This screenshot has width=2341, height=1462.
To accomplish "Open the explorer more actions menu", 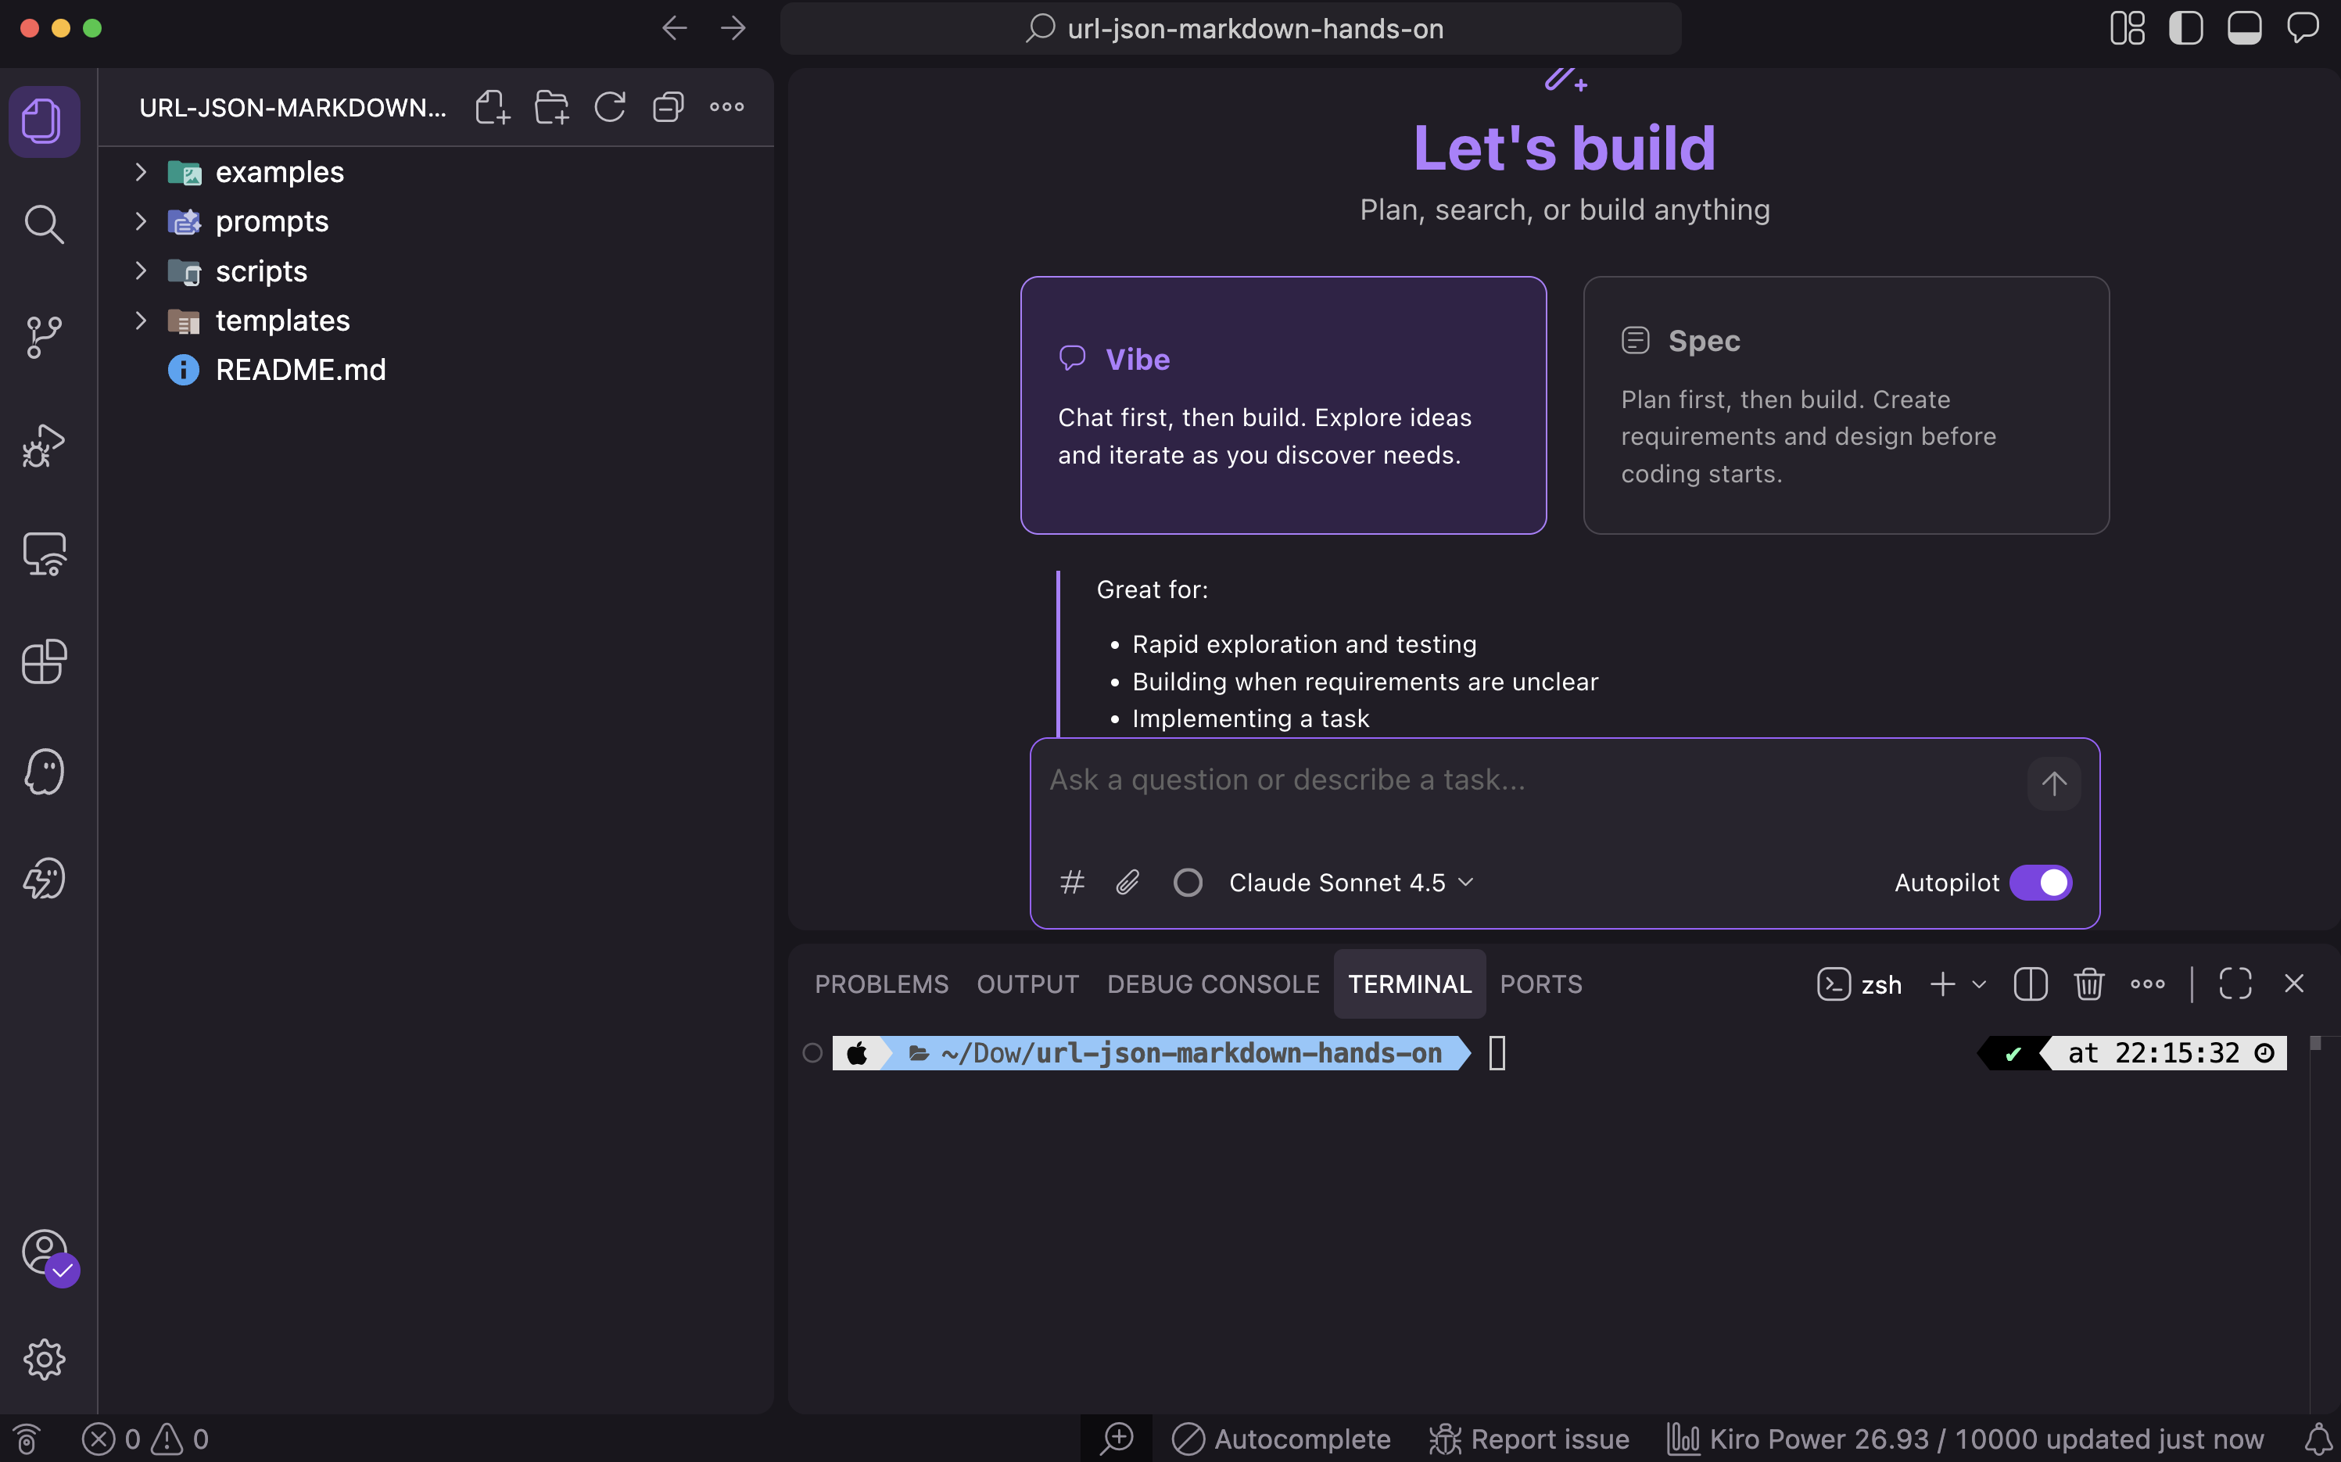I will pyautogui.click(x=727, y=106).
